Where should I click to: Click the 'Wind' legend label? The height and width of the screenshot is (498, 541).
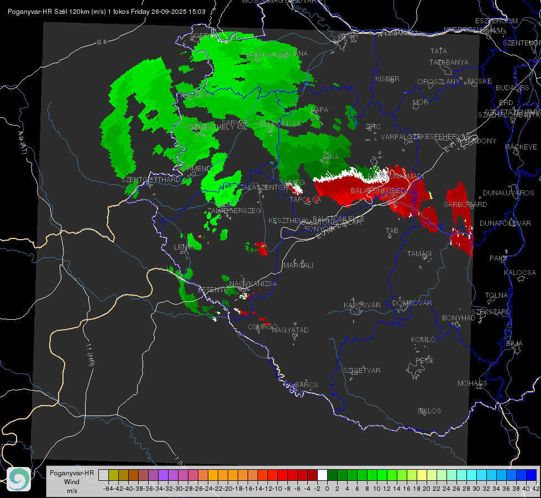[72, 482]
